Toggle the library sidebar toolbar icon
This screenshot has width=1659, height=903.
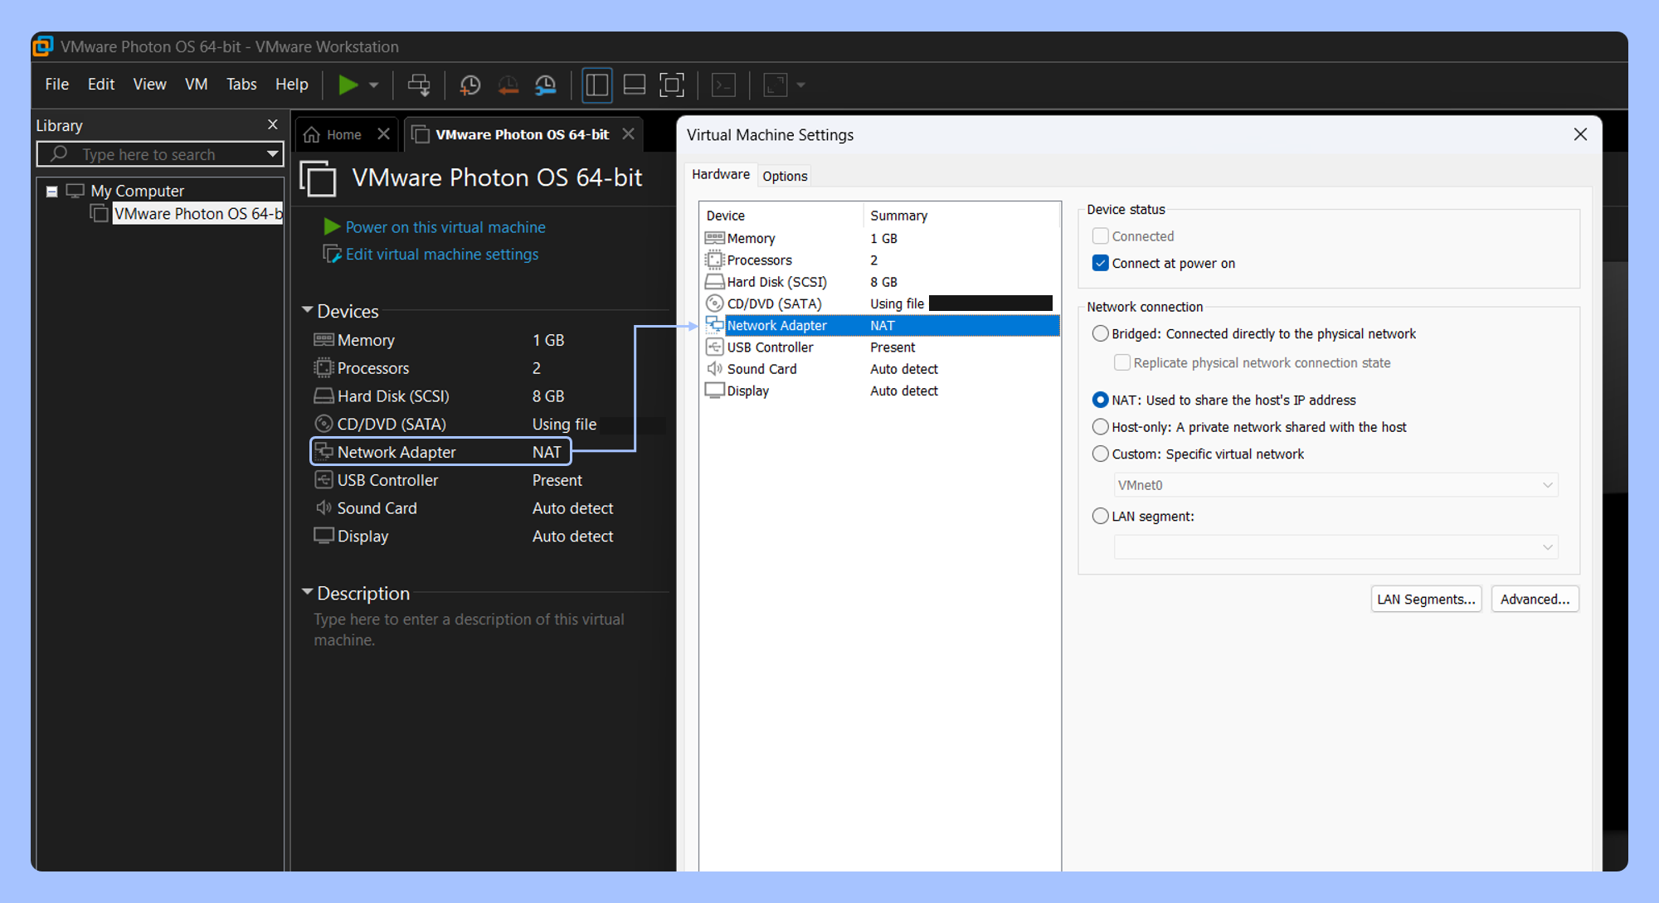tap(597, 85)
